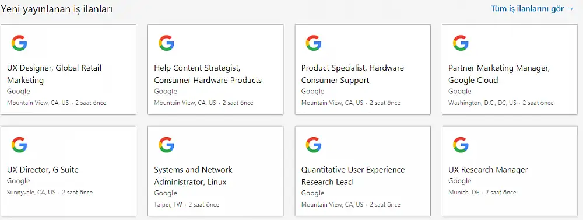Select UX Research Manager job title
The height and width of the screenshot is (220, 583).
coord(488,170)
